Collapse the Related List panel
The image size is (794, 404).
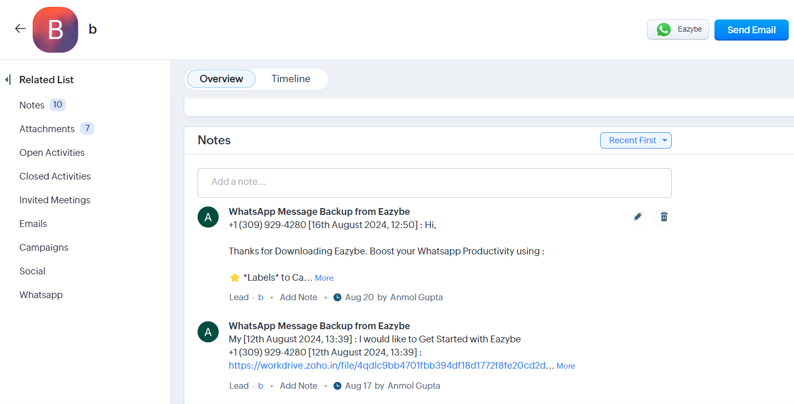point(7,79)
